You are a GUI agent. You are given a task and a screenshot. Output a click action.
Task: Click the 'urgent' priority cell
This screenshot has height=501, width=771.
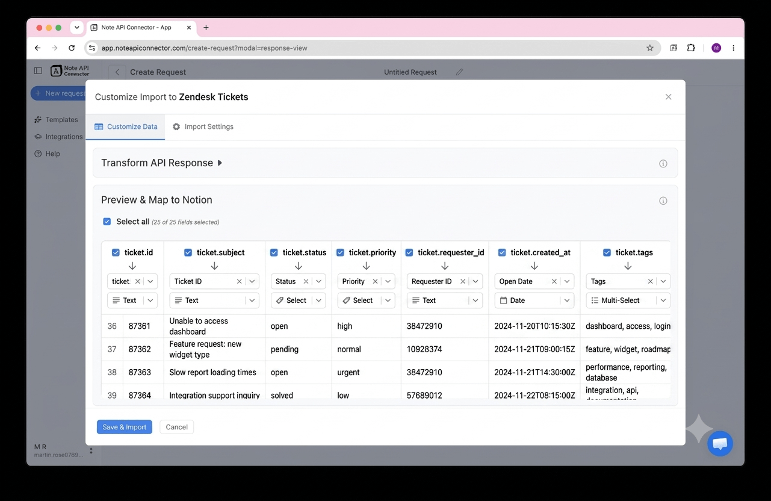[x=366, y=372]
